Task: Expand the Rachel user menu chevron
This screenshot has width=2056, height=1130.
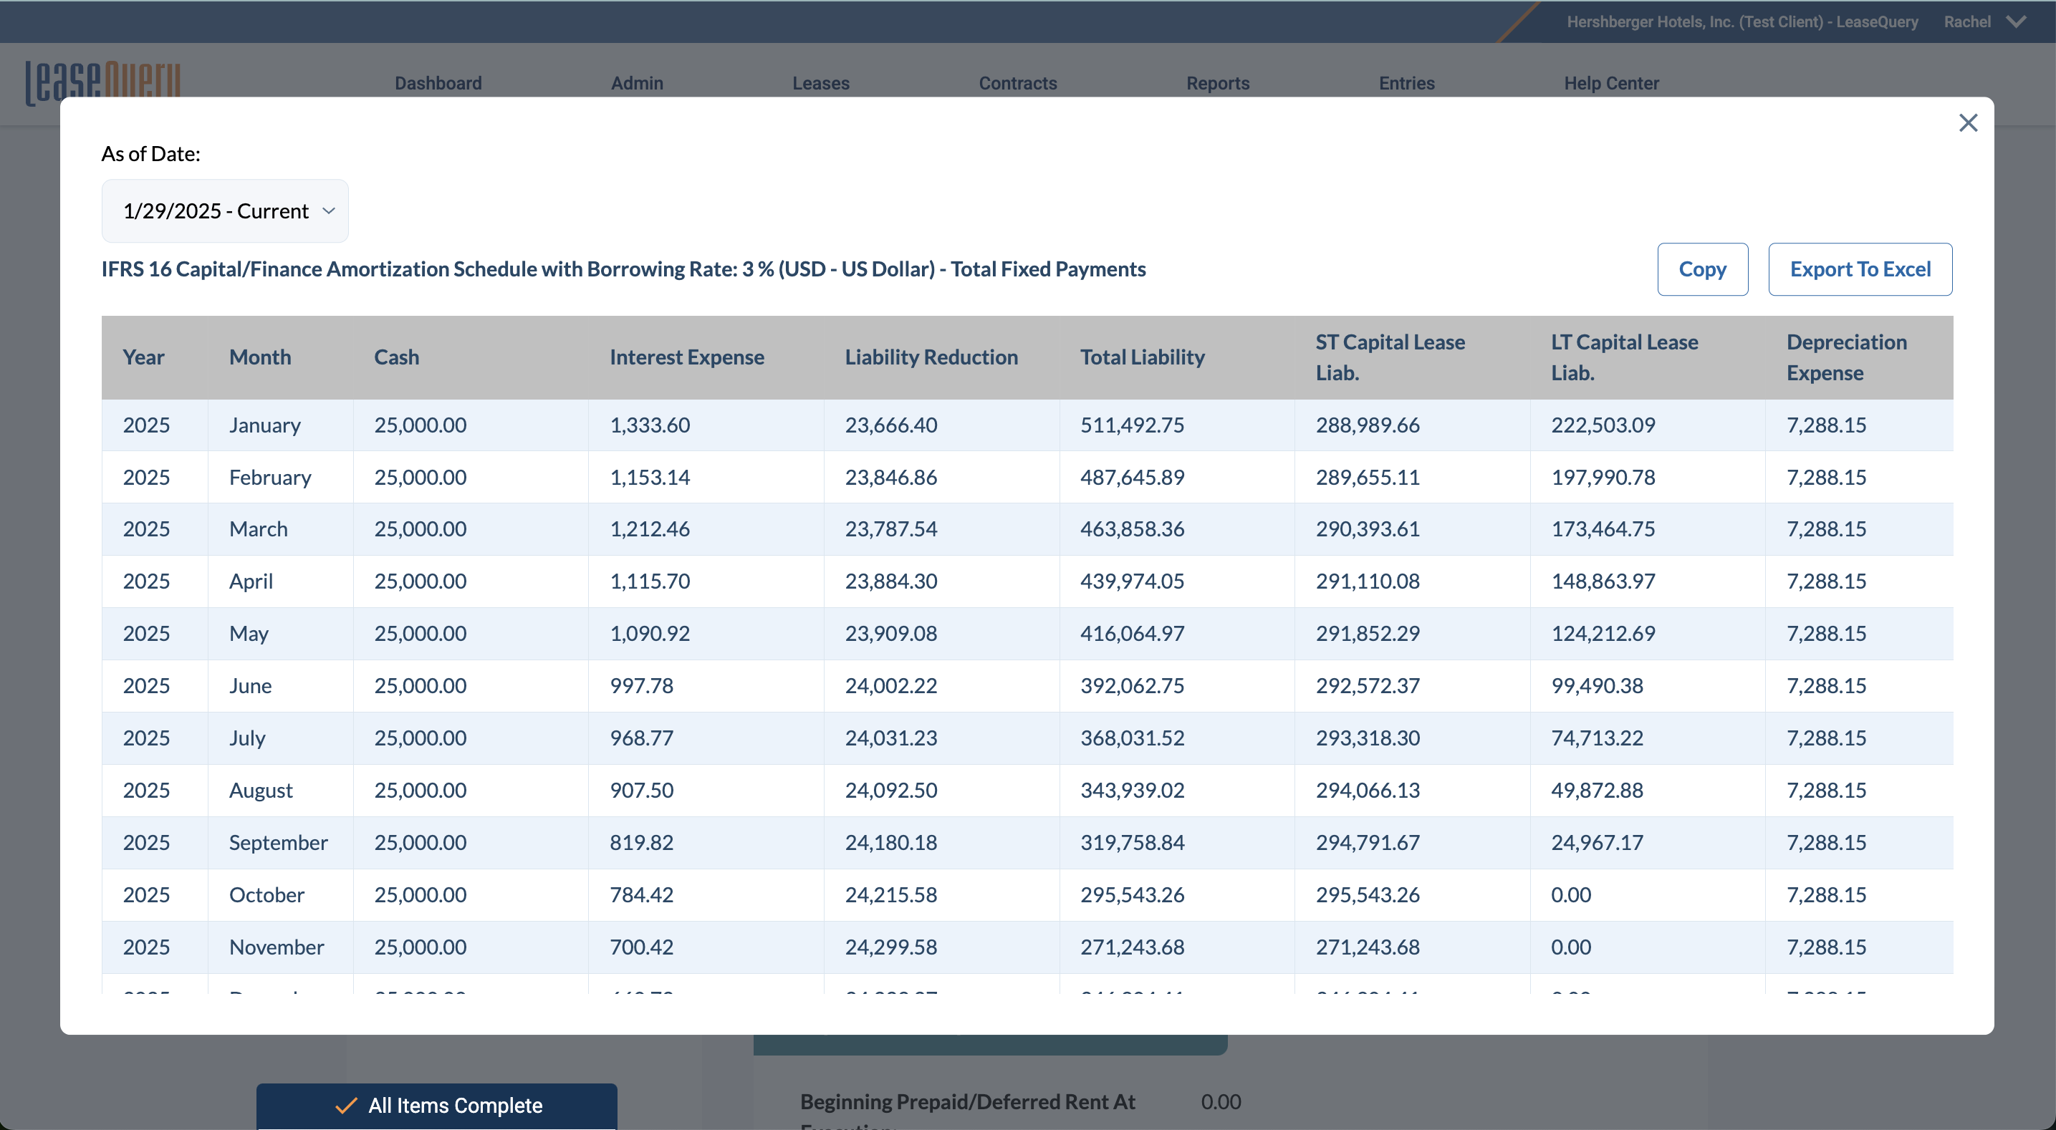Action: coord(2017,21)
